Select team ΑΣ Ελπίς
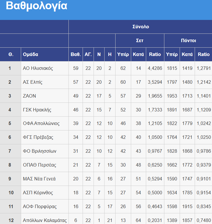Screen dimensions: 212x224 [33, 82]
